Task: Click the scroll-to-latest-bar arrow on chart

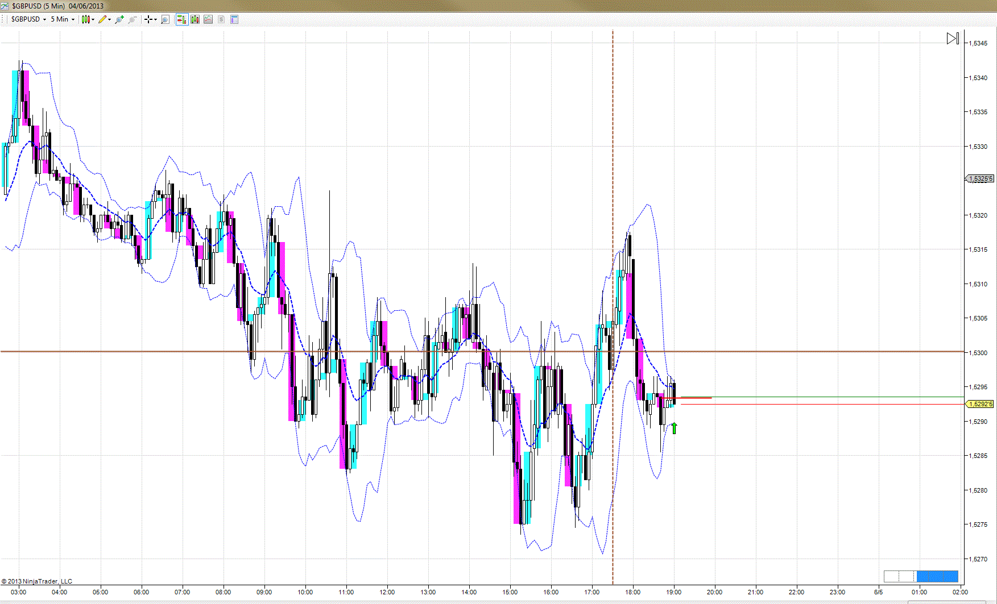Action: pos(953,39)
